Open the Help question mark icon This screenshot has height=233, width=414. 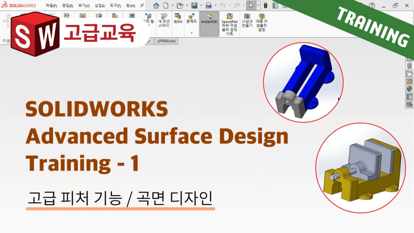point(372,5)
